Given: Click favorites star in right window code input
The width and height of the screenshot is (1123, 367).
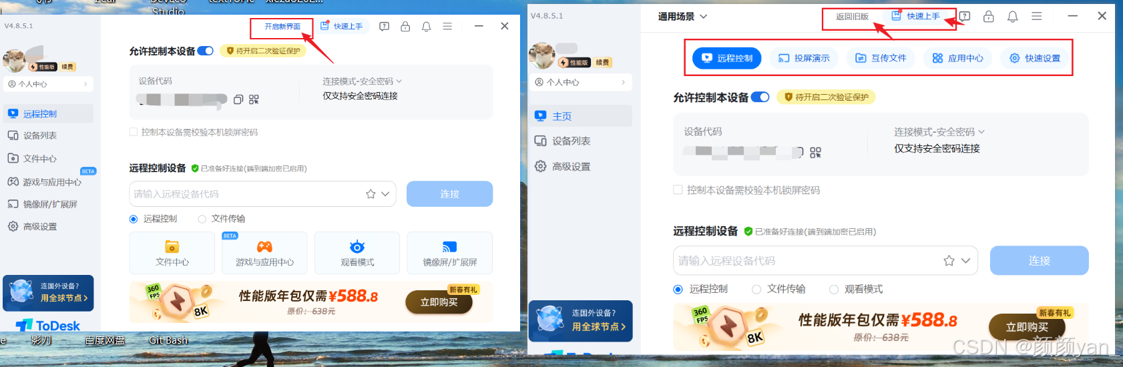Looking at the screenshot, I should (x=949, y=261).
